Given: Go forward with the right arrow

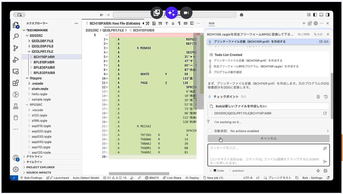Looking at the screenshot, I should (108, 15).
